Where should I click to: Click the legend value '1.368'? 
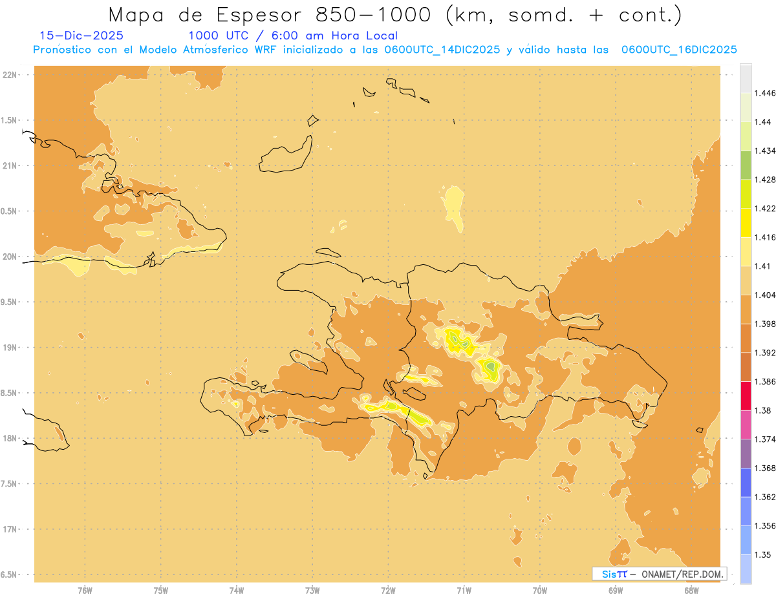click(x=765, y=468)
